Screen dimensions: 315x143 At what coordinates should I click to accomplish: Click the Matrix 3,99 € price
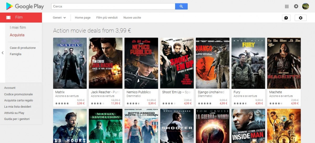click(x=81, y=103)
